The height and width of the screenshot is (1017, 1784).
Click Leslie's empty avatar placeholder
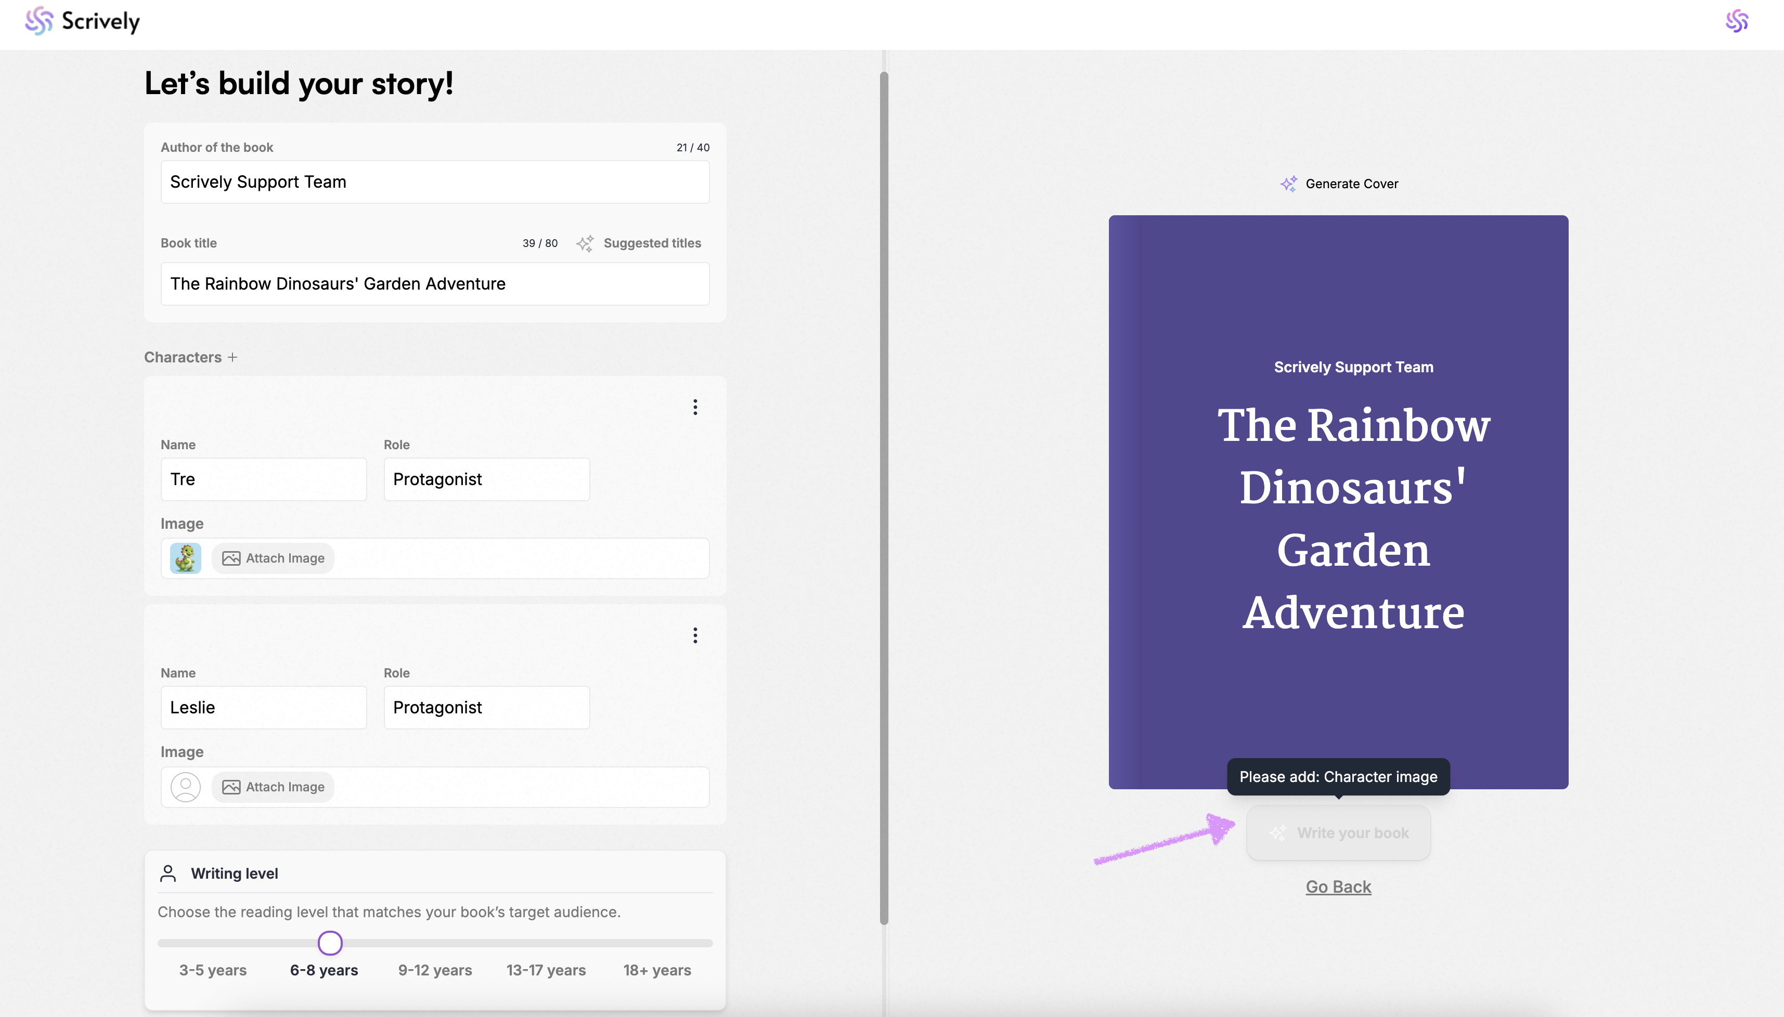(185, 787)
